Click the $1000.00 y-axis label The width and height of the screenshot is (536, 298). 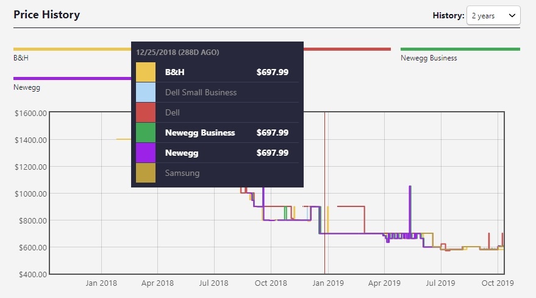(x=30, y=194)
